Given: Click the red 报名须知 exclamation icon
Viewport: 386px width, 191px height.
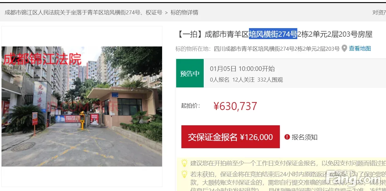Looking at the screenshot, I should pos(287,137).
